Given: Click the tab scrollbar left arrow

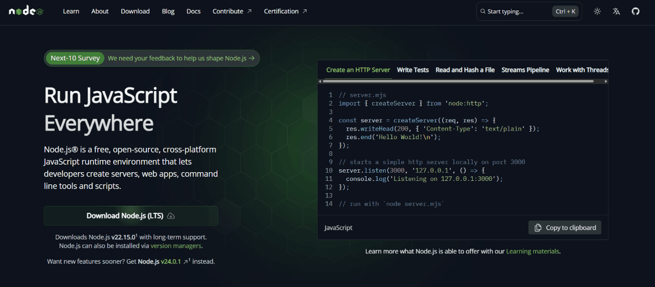Looking at the screenshot, I should point(320,81).
